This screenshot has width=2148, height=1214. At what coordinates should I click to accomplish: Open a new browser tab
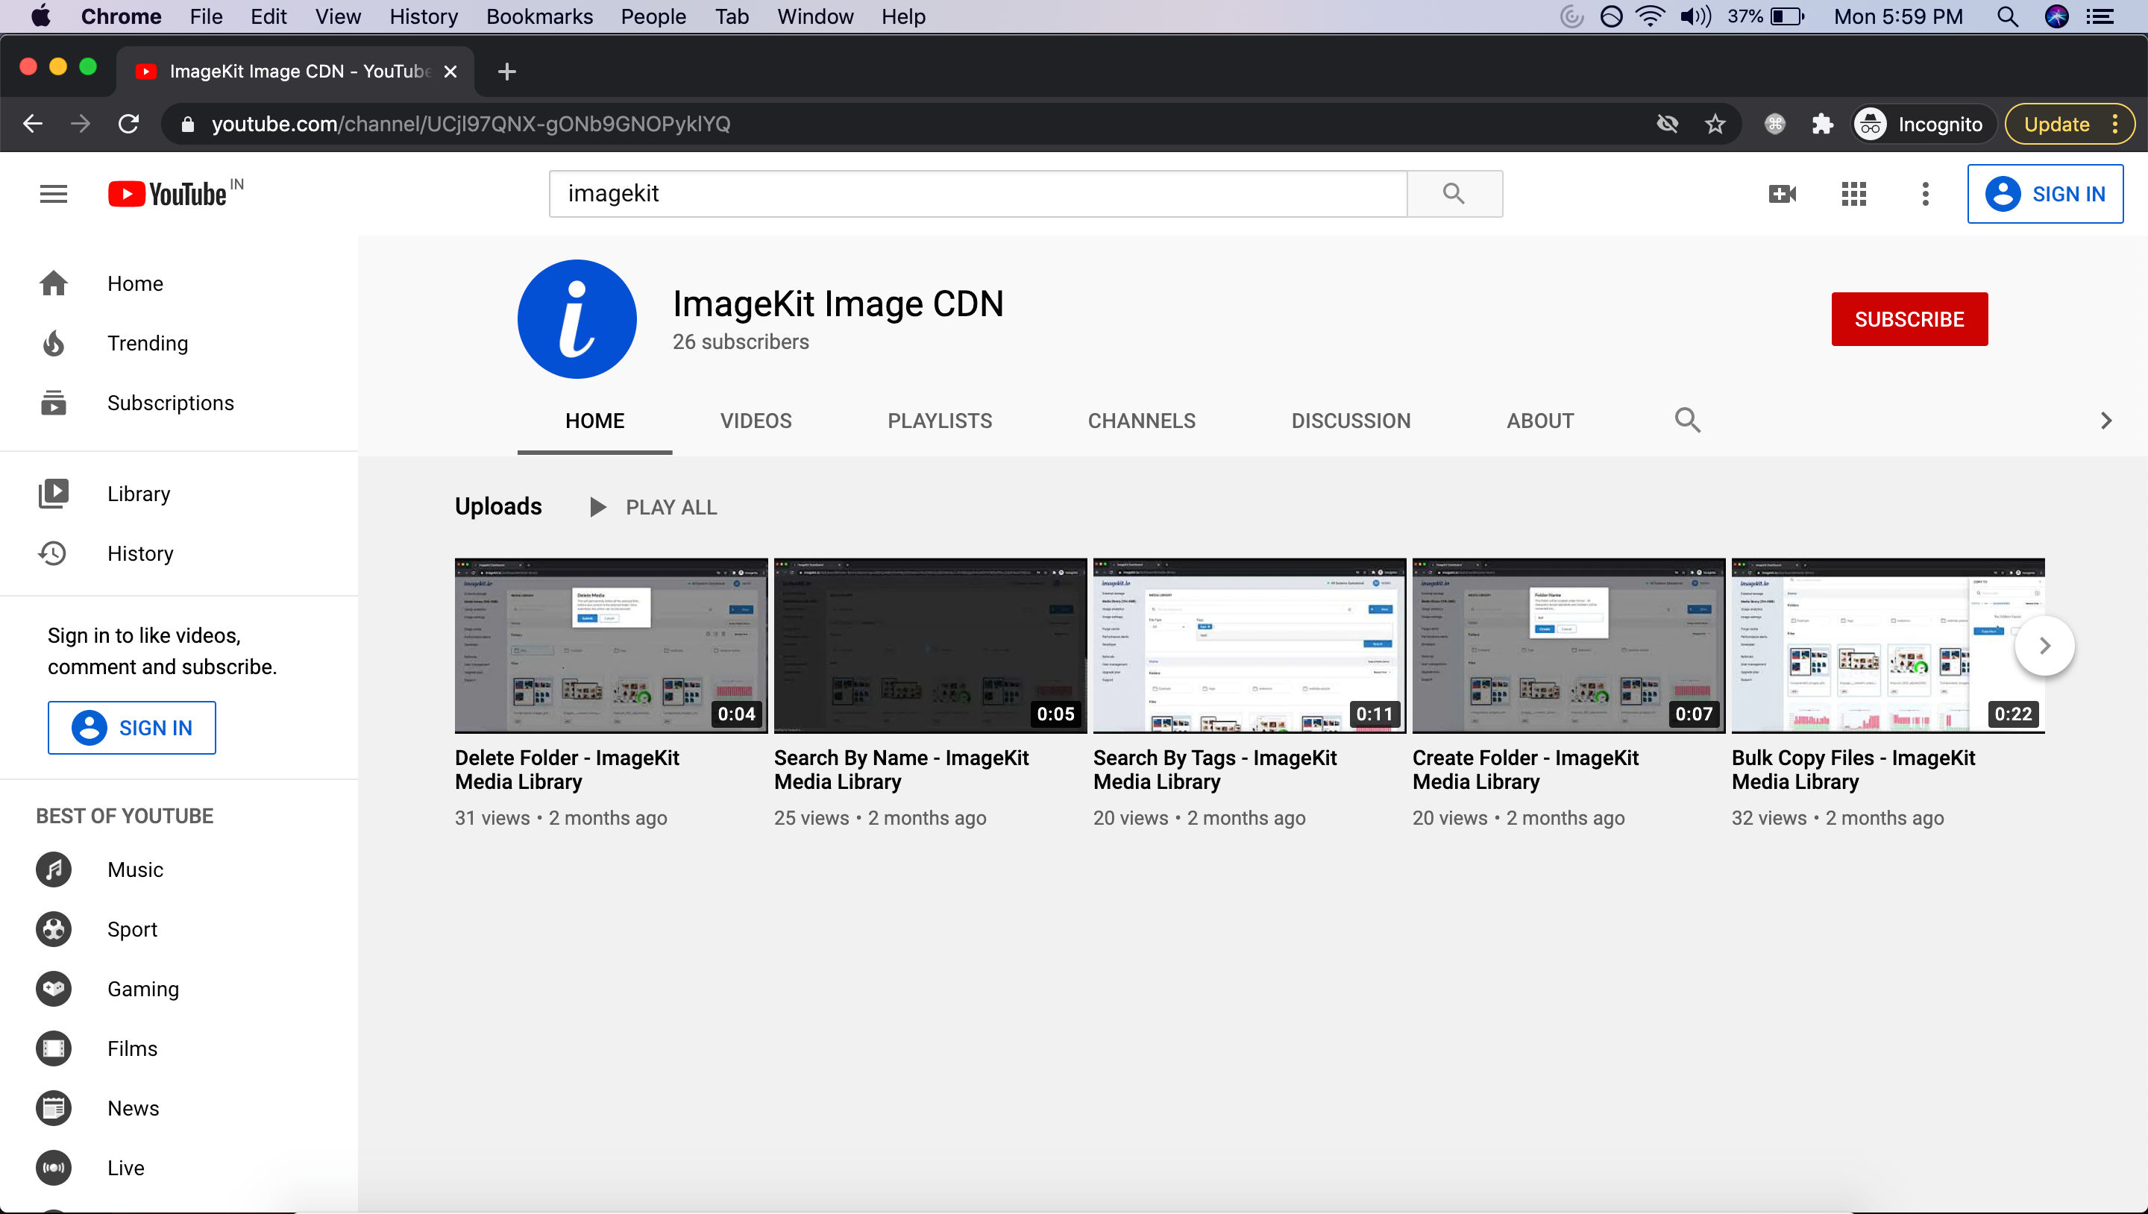[x=506, y=72]
